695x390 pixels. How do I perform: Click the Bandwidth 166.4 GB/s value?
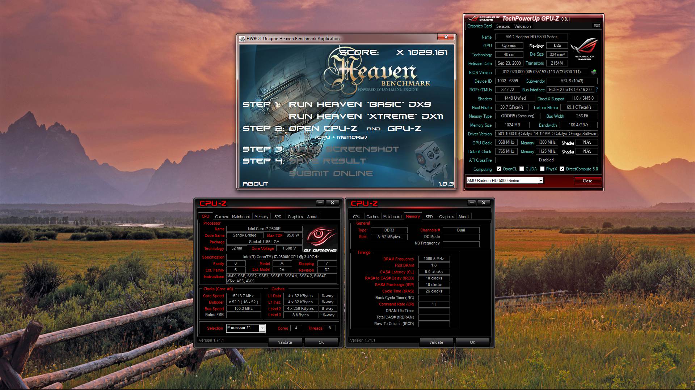pos(578,125)
